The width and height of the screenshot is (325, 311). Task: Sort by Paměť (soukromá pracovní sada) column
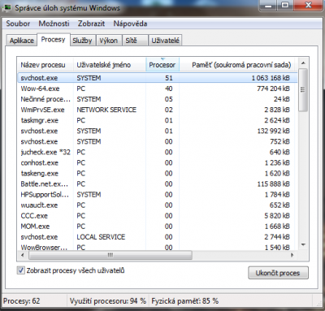click(238, 65)
